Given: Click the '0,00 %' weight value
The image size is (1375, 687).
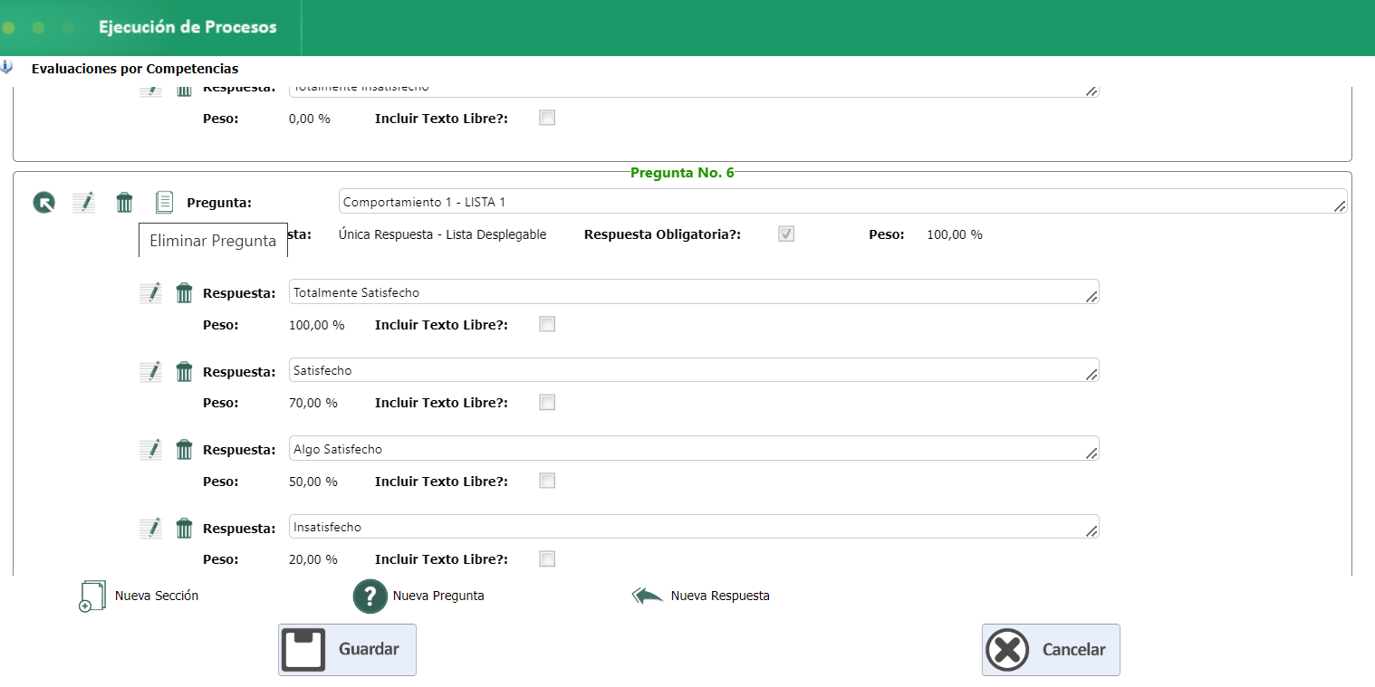Looking at the screenshot, I should [x=310, y=119].
